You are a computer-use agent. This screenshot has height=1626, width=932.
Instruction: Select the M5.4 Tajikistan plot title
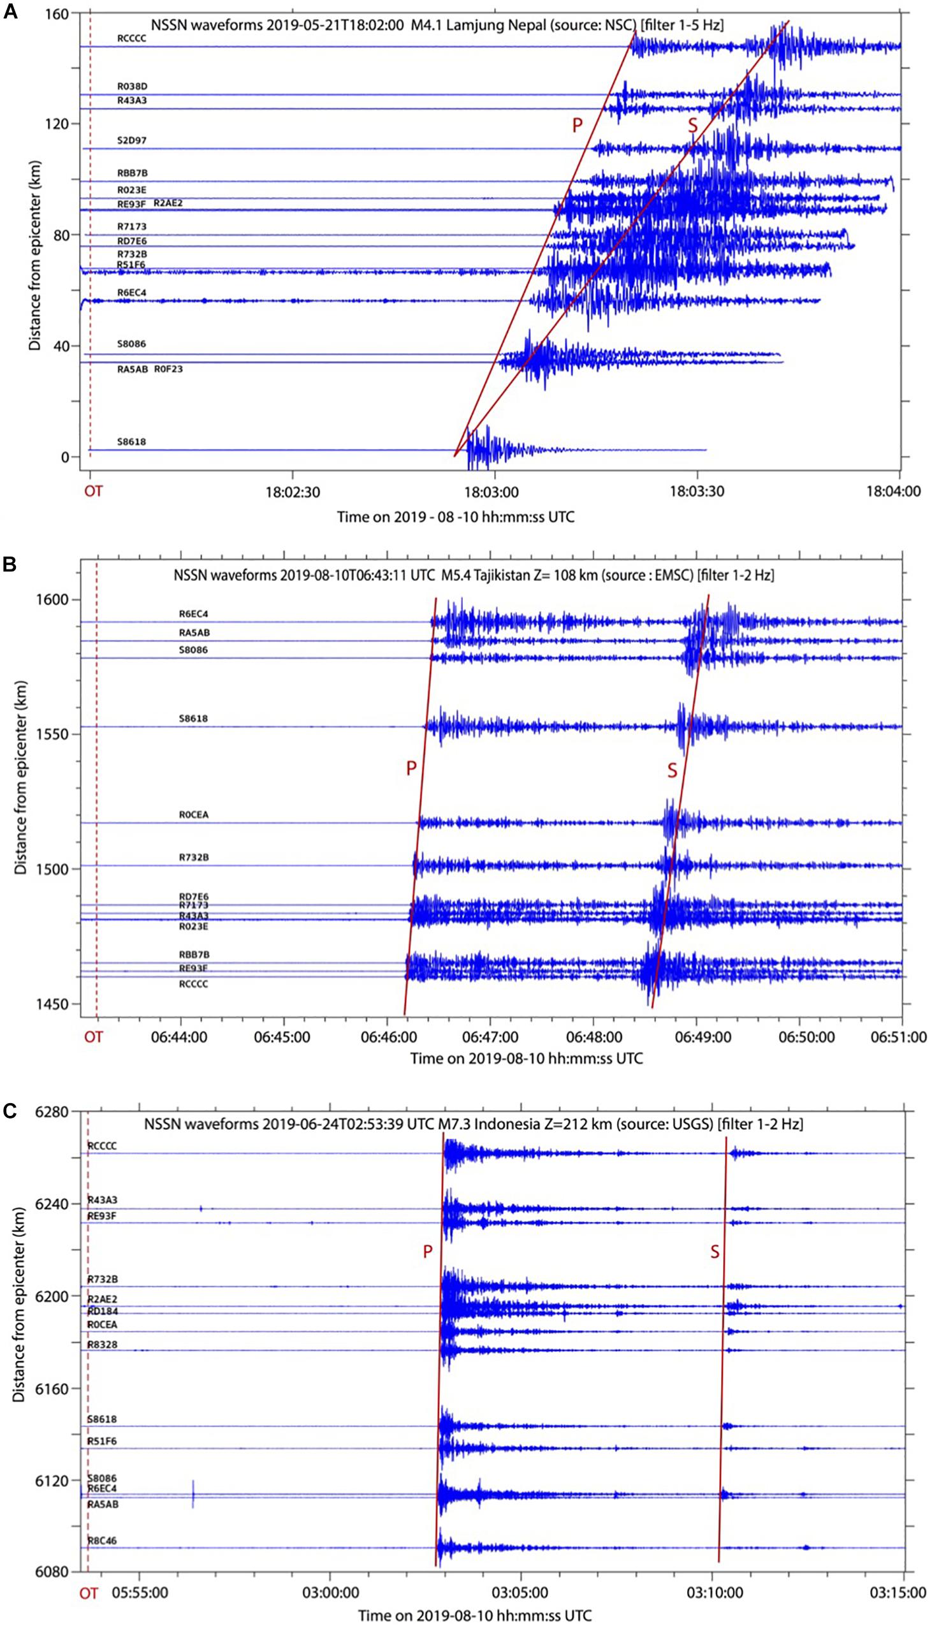(x=474, y=575)
